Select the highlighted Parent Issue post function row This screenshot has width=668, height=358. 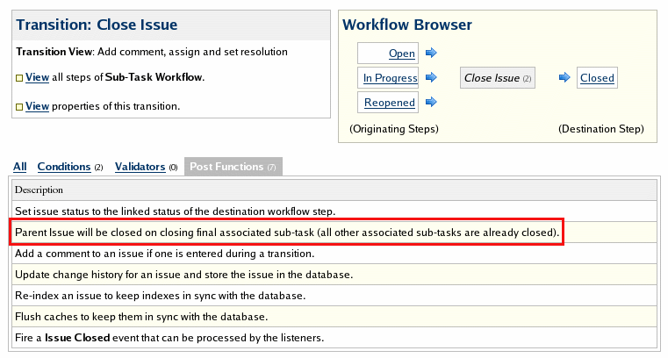point(286,233)
